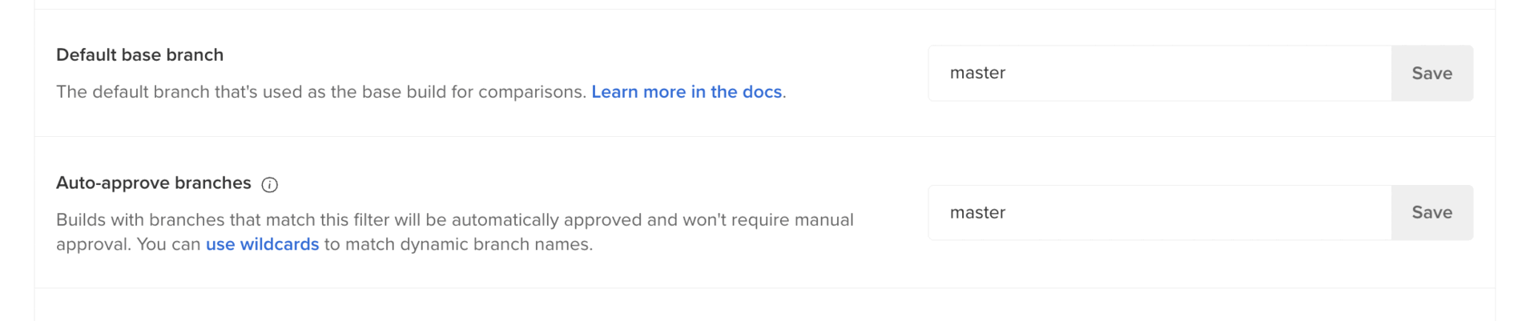
Task: Click 'master' text in Default base branch field
Action: [977, 74]
